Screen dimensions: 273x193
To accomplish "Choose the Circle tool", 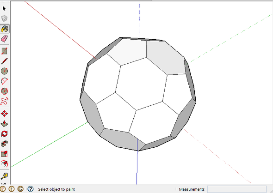I will pos(4,71).
